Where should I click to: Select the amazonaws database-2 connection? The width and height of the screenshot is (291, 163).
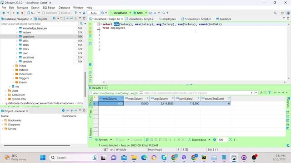(41, 103)
